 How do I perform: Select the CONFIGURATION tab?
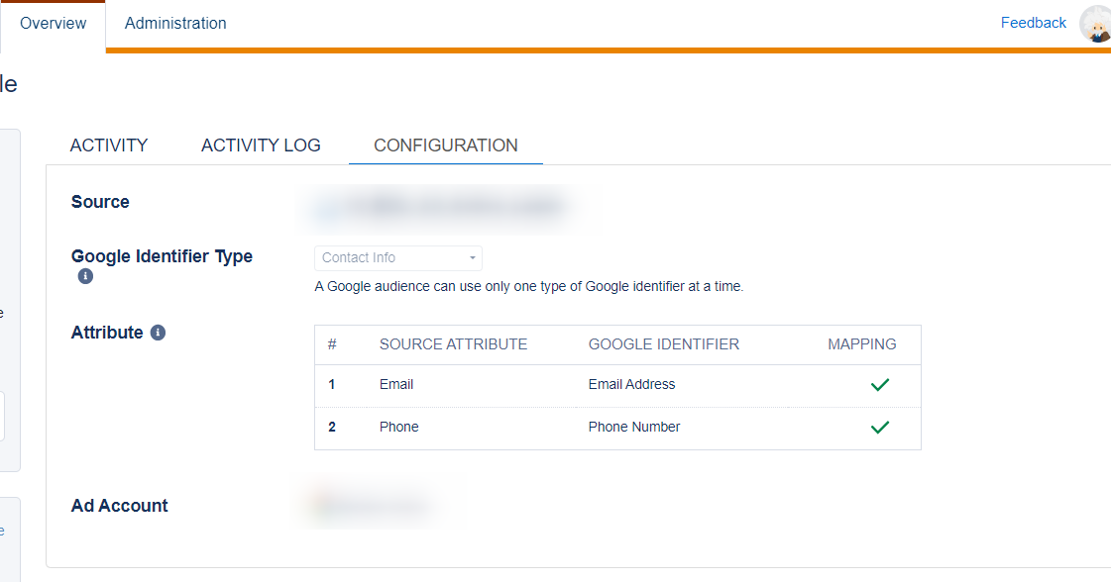pyautogui.click(x=446, y=145)
